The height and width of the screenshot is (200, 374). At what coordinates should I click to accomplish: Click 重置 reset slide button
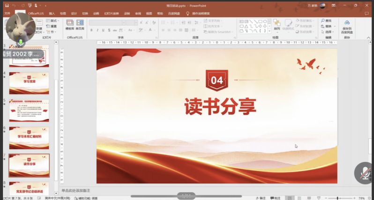[x=52, y=26]
